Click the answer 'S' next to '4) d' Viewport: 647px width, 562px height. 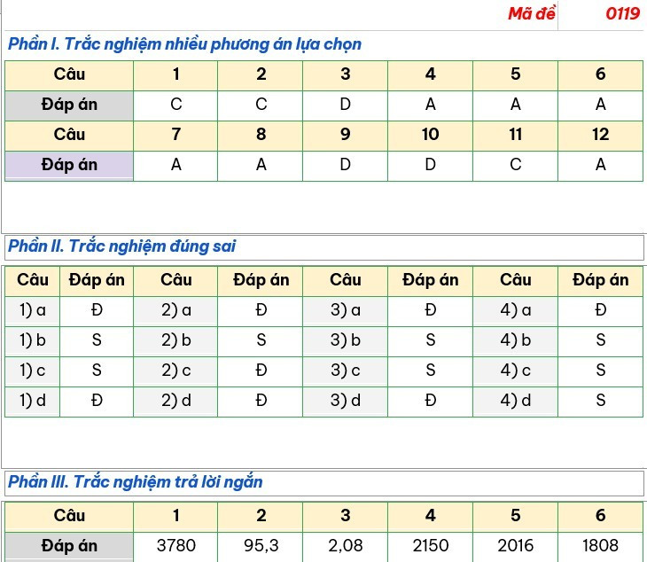tap(600, 401)
